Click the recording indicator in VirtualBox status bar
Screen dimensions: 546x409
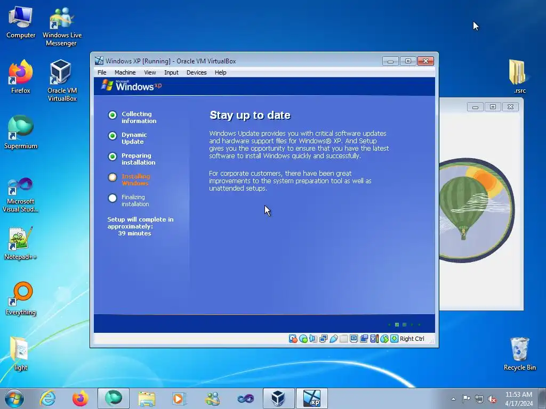[364, 339]
